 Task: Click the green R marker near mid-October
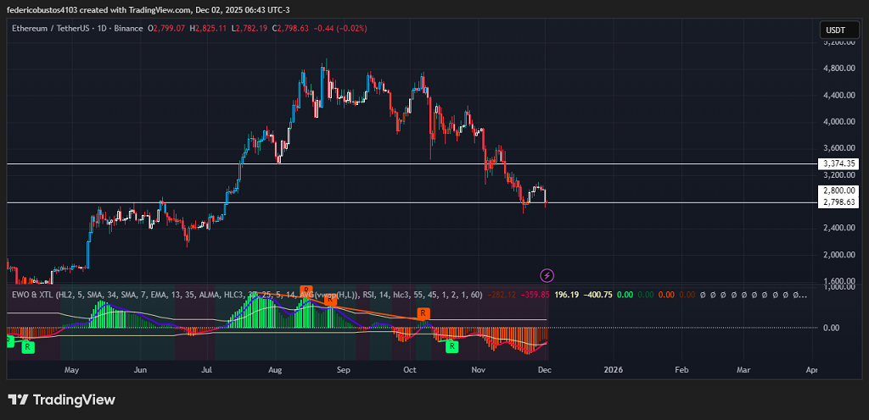452,346
